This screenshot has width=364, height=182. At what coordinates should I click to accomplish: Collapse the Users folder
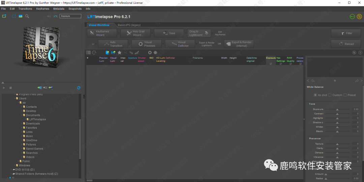pos(14,98)
